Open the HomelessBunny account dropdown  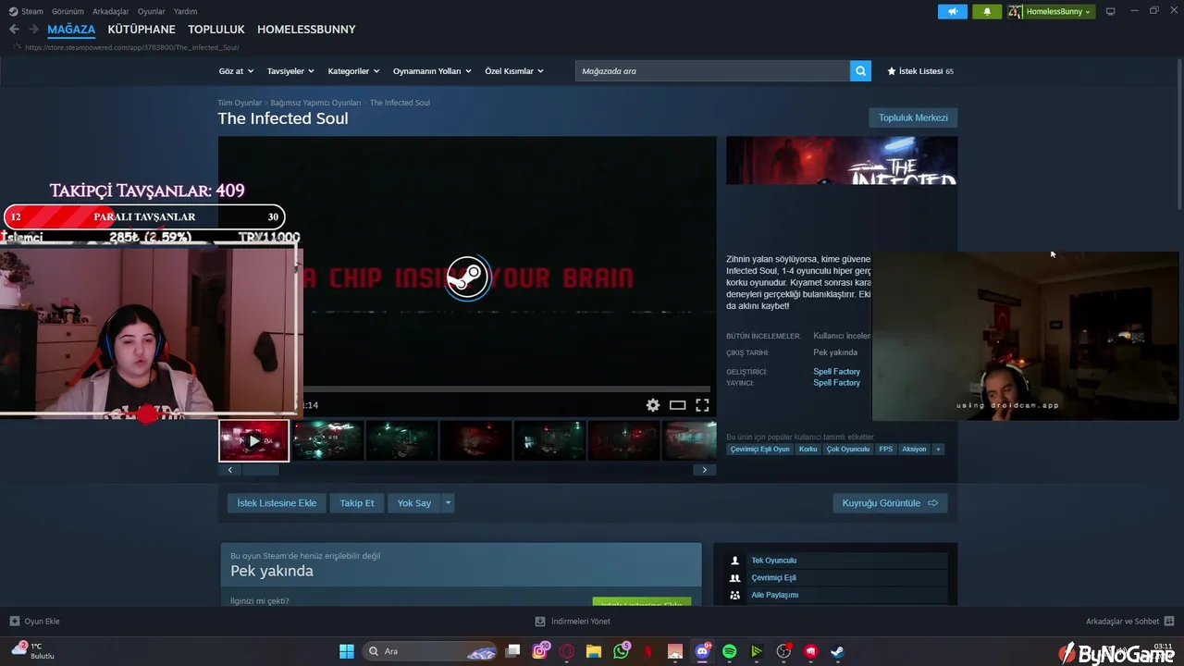tap(1051, 11)
